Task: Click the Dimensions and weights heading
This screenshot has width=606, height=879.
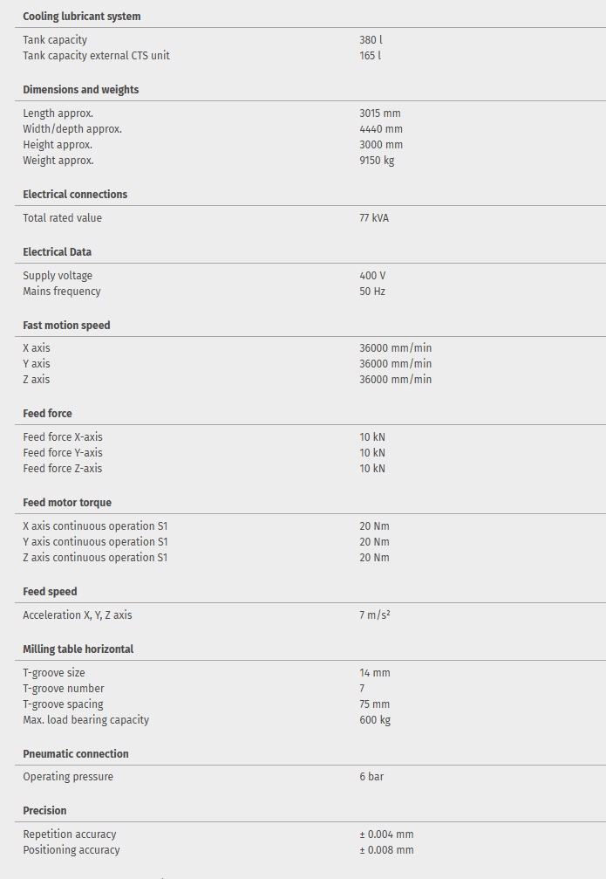Action: tap(80, 90)
